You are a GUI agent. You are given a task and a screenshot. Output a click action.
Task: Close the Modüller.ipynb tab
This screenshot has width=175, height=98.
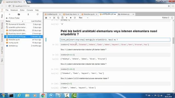pos(97,14)
